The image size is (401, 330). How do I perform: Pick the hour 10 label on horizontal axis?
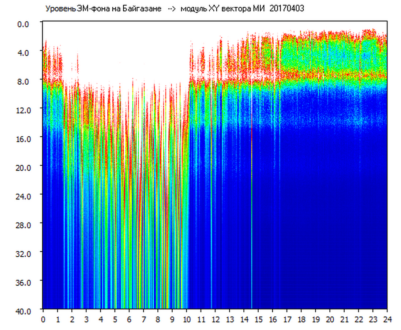click(187, 319)
